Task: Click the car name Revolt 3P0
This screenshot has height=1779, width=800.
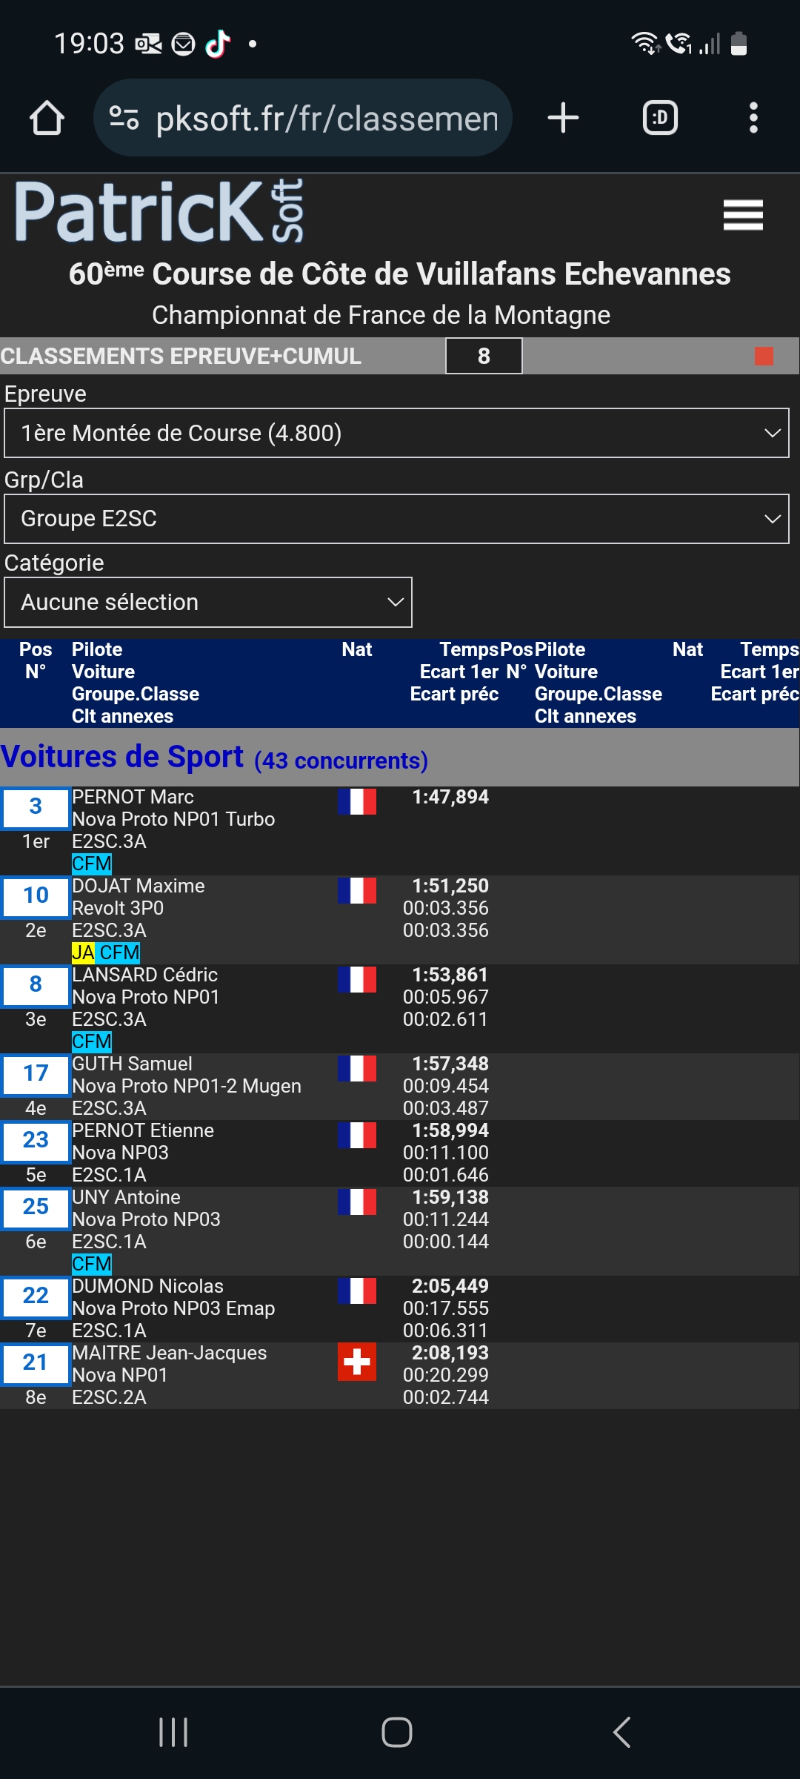Action: 118,908
